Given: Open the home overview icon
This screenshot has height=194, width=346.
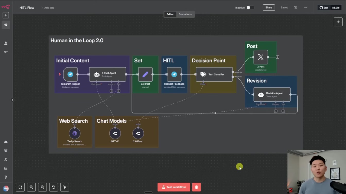Looking at the screenshot, I should point(6,25).
